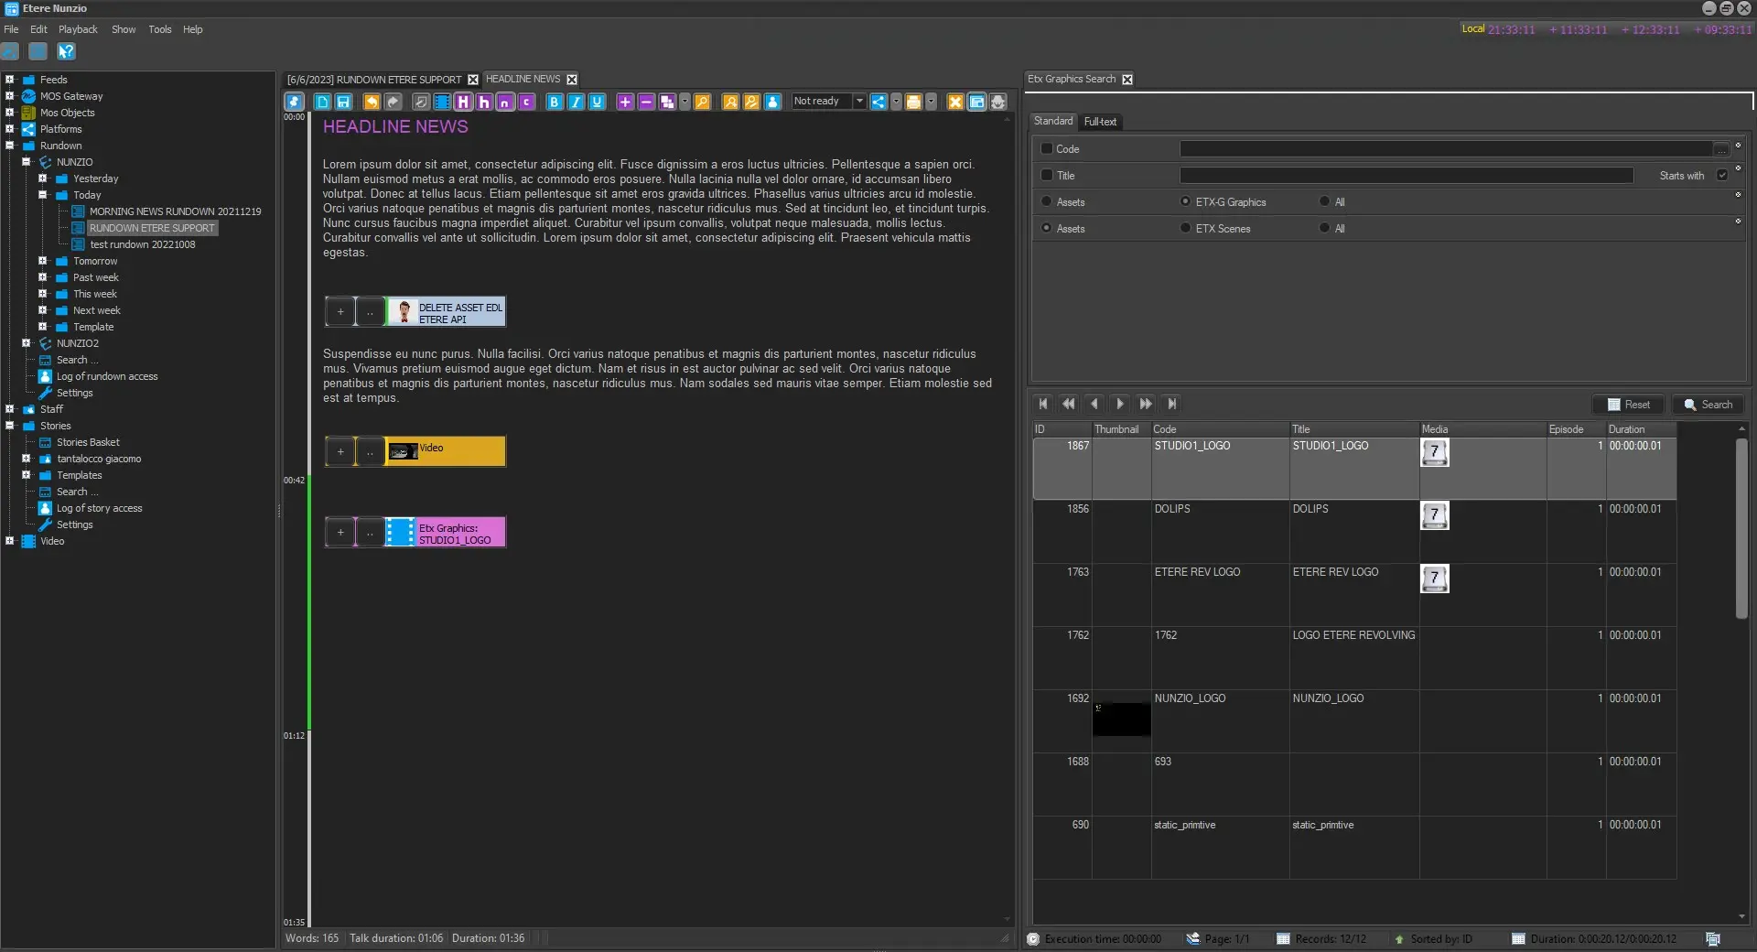Click the blue share icon
Screen dimensions: 1757x952
[x=878, y=102]
